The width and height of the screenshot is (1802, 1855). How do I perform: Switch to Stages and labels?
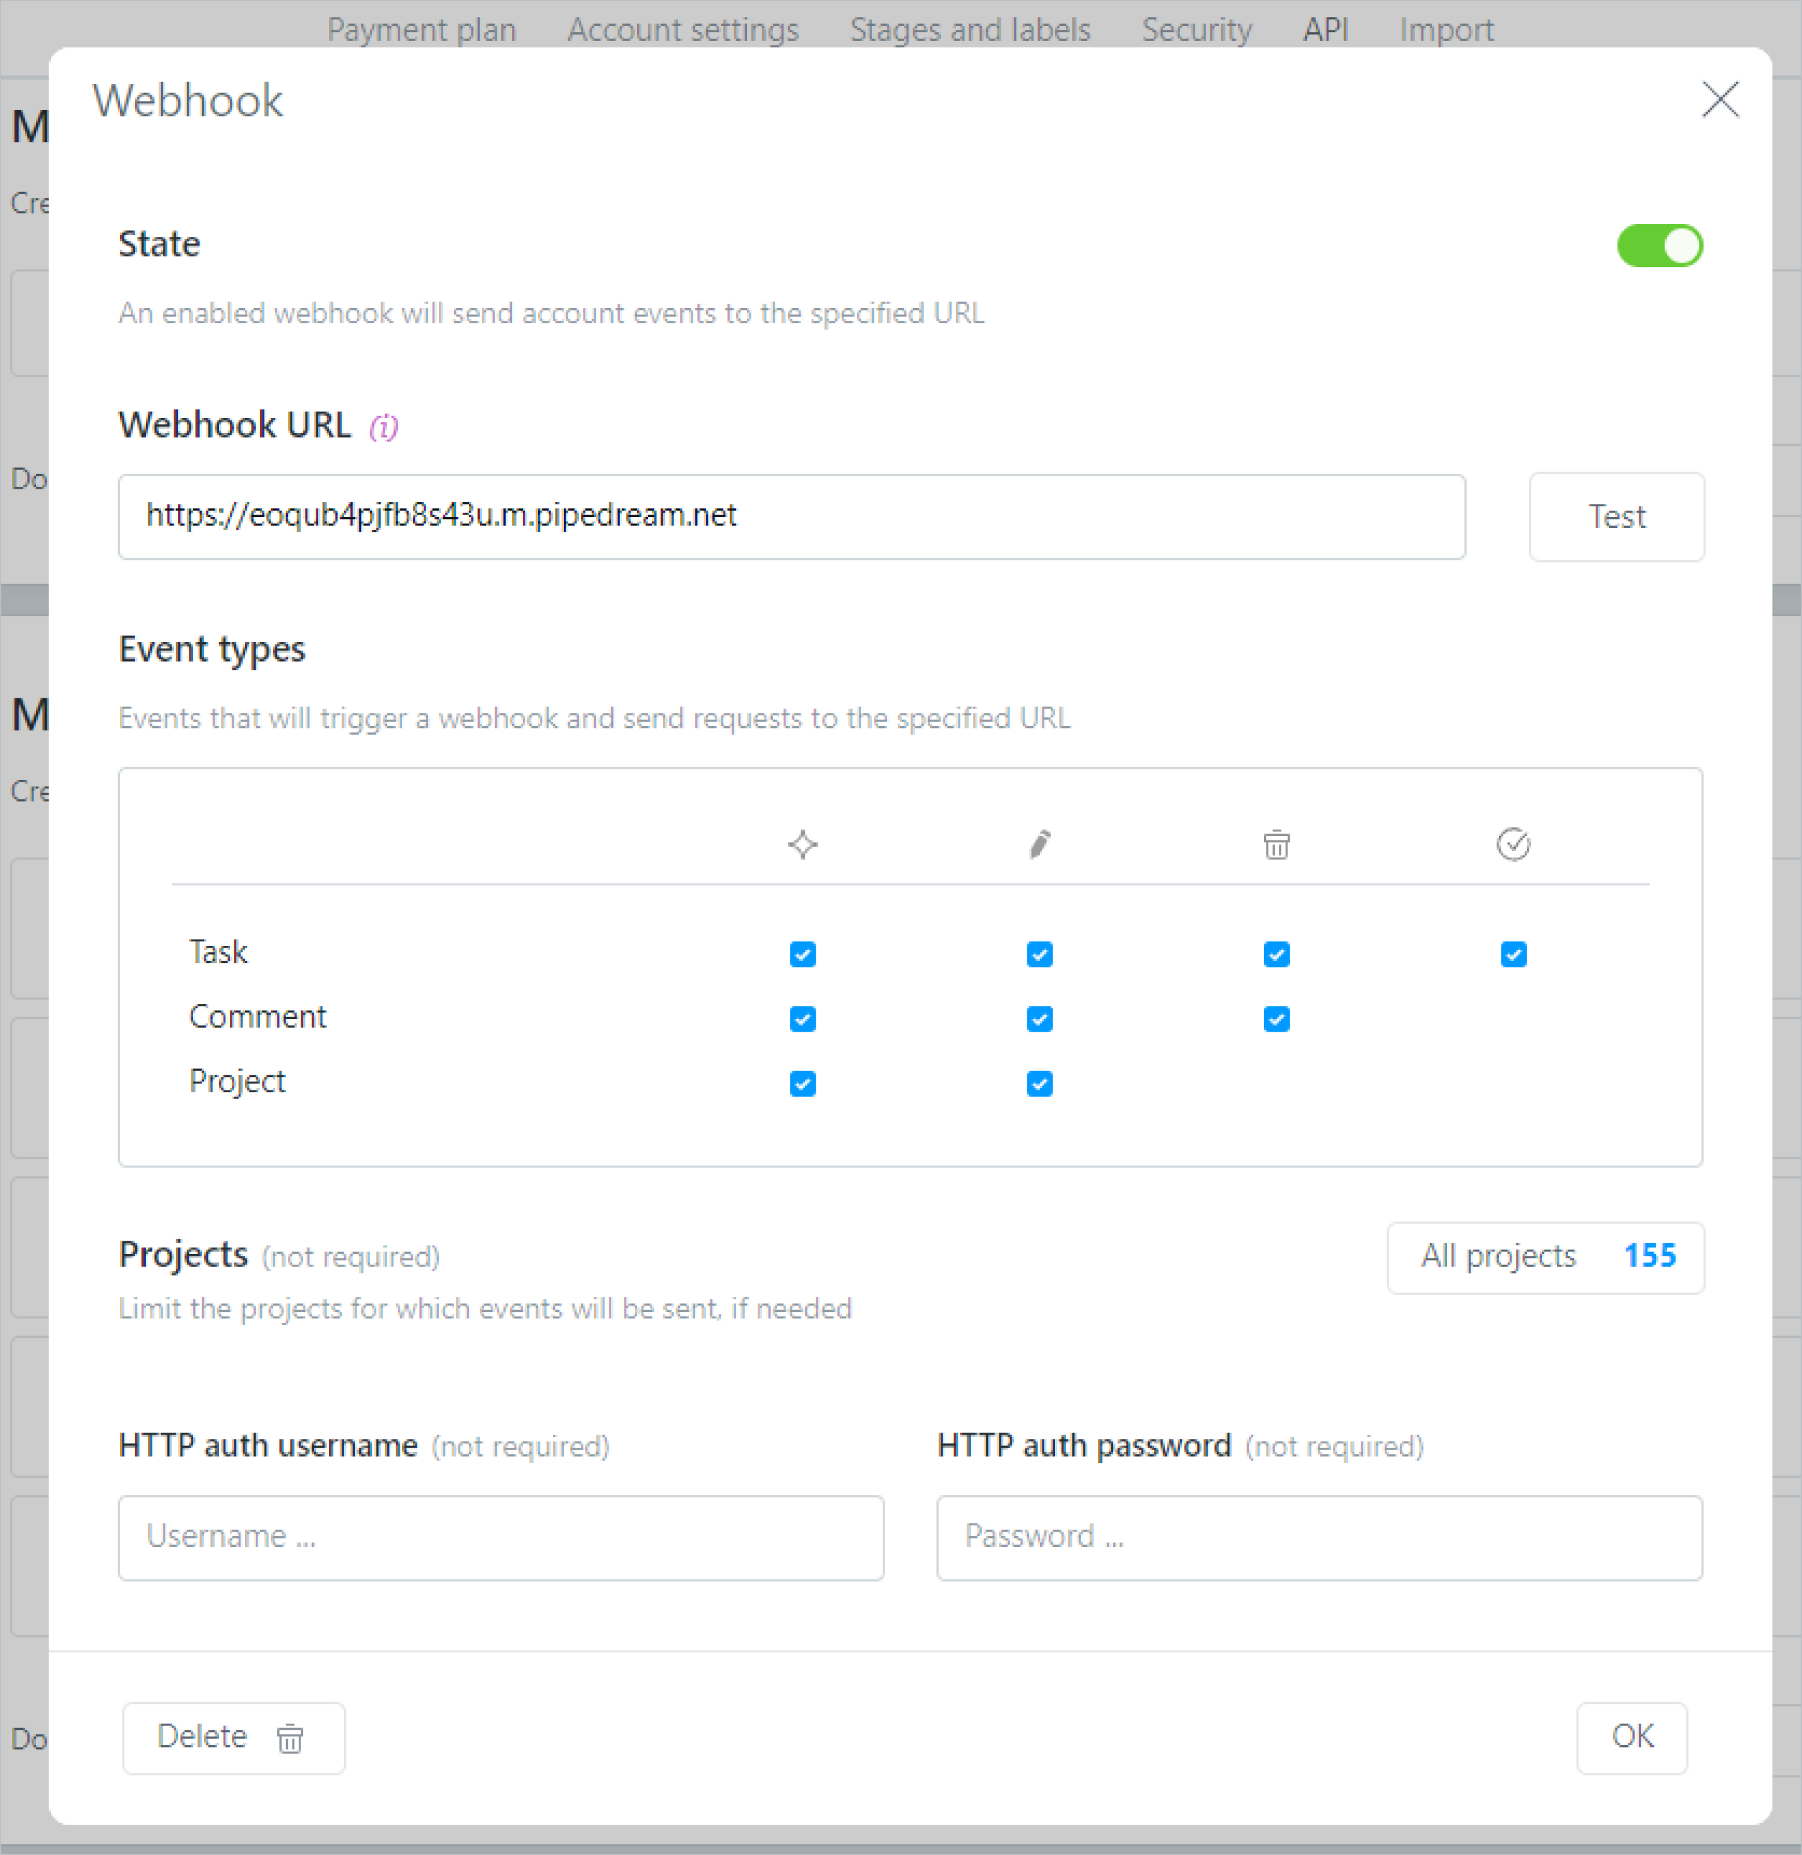969,29
